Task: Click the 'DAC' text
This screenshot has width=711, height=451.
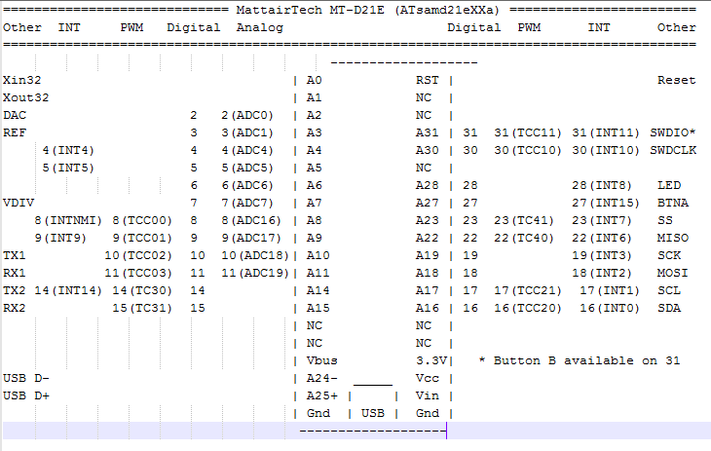Action: point(15,115)
